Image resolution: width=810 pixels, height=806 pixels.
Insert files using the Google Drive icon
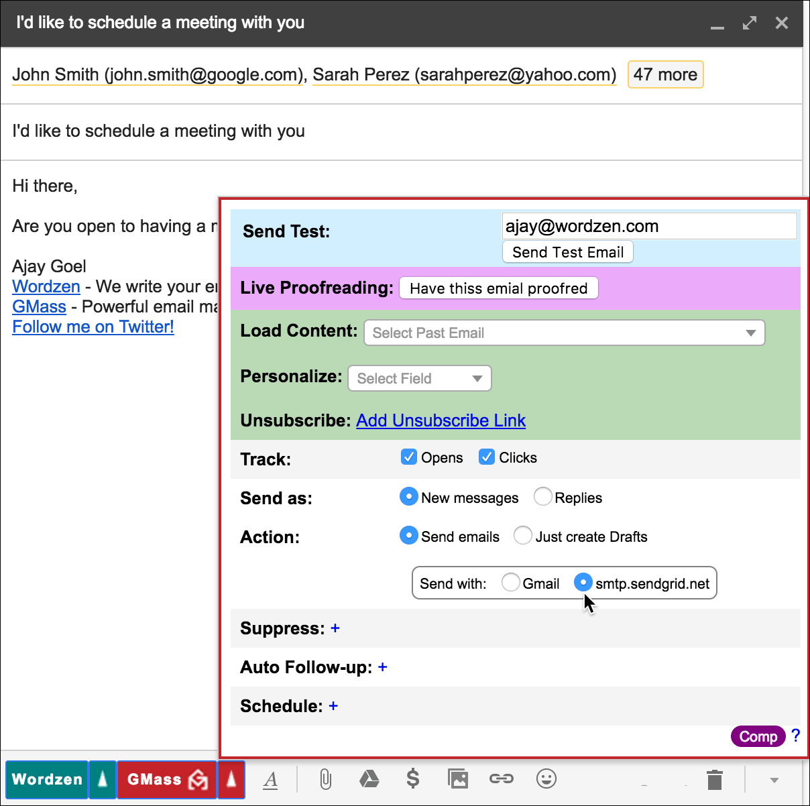click(x=369, y=779)
